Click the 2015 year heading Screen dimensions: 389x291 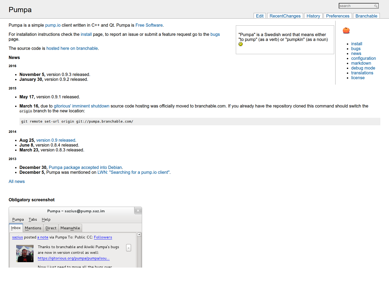tap(12, 88)
